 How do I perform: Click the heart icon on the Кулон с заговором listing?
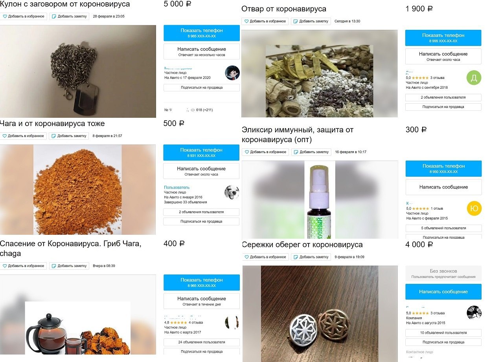[x=5, y=16]
